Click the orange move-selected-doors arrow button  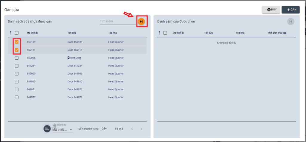(141, 21)
